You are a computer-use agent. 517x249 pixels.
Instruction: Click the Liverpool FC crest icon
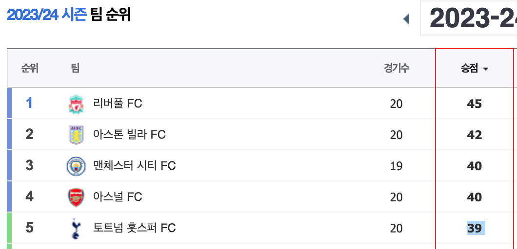[76, 104]
